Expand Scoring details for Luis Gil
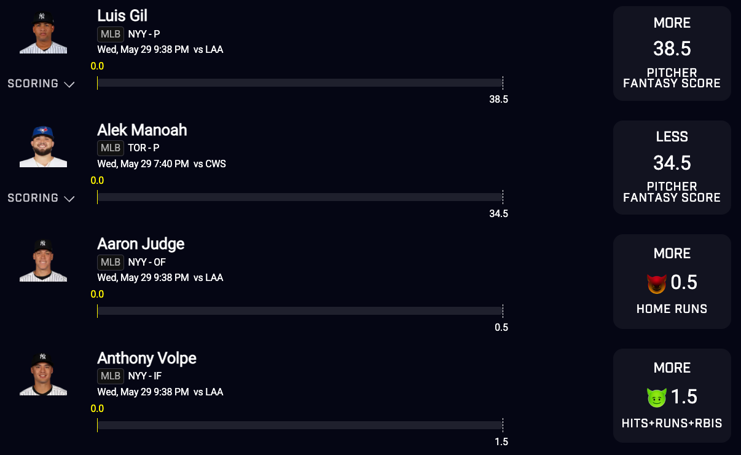The width and height of the screenshot is (741, 455). 41,84
